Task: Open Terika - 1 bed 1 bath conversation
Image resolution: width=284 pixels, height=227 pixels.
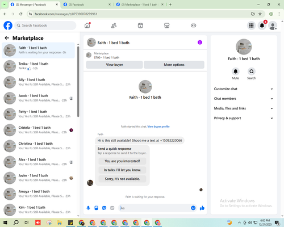Action: pos(39,66)
